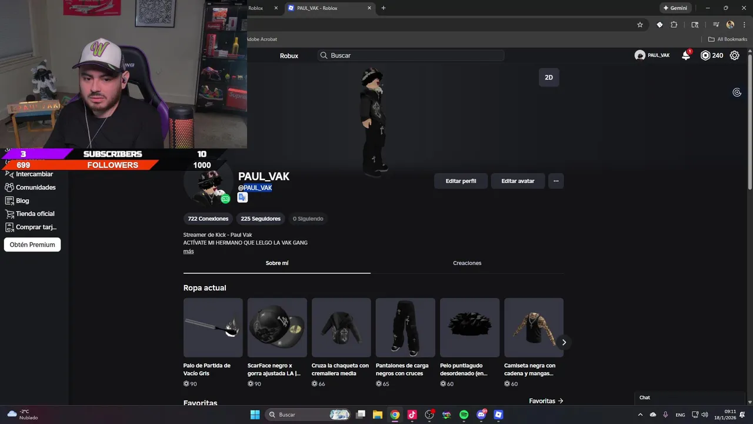Open Blog in the sidebar
The width and height of the screenshot is (753, 424).
tap(17, 201)
